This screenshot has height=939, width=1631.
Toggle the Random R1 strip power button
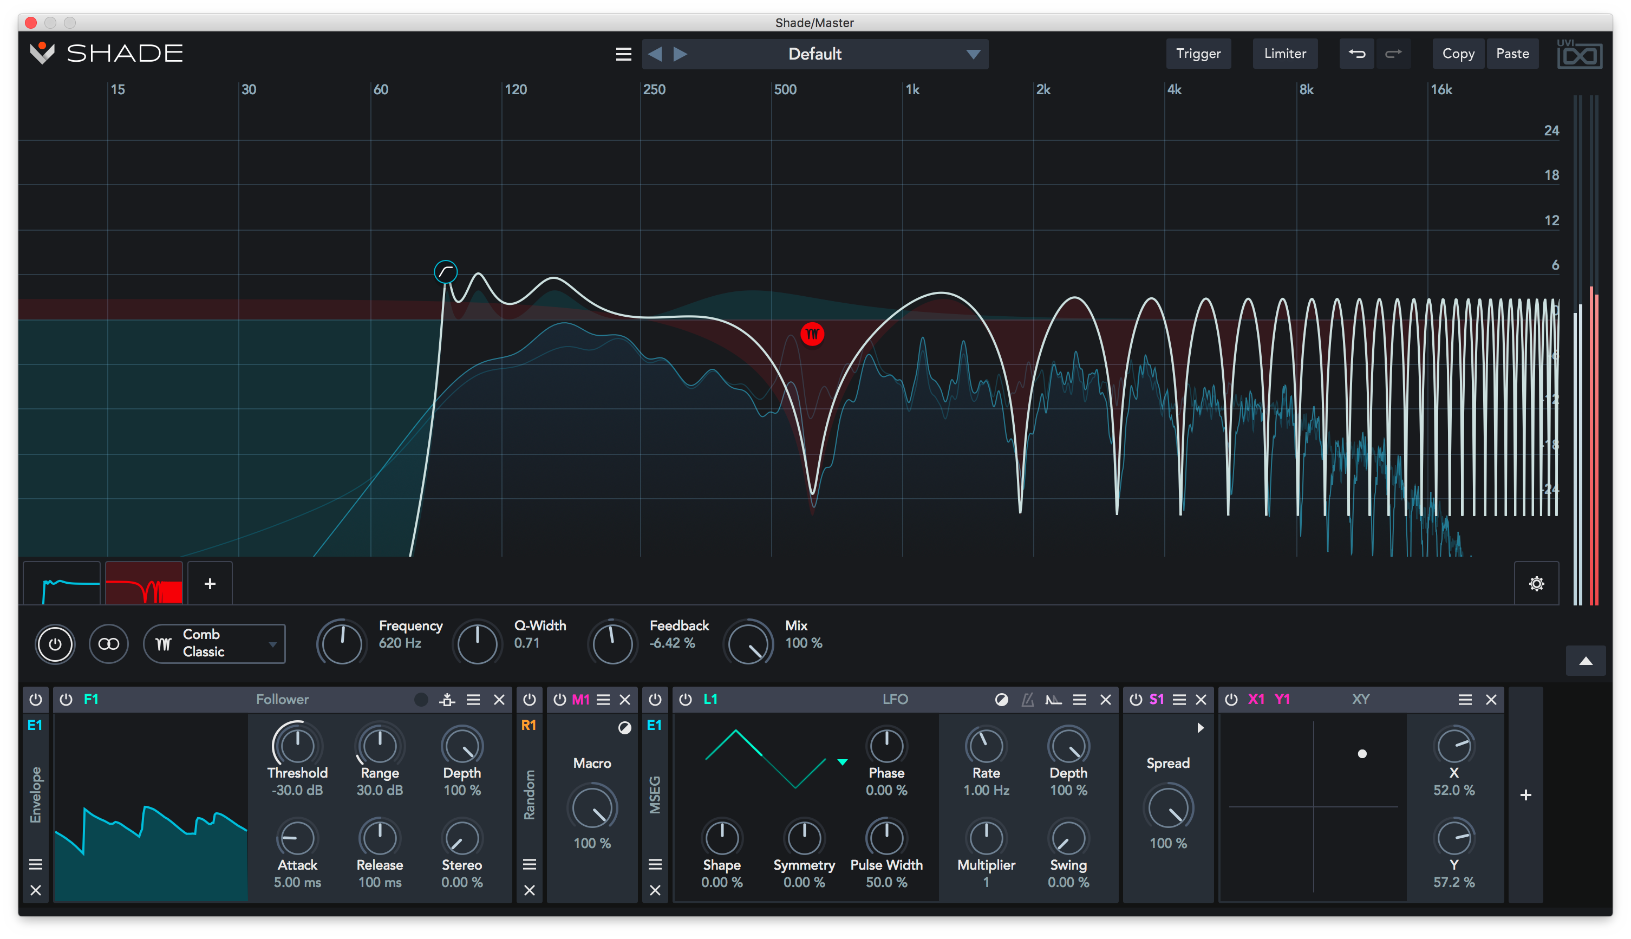coord(529,700)
